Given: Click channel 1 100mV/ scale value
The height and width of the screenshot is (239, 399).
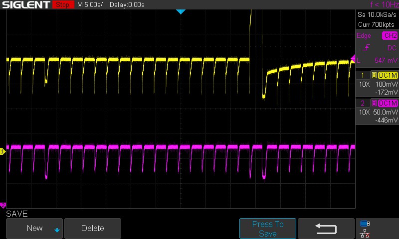Looking at the screenshot, I should tap(387, 84).
